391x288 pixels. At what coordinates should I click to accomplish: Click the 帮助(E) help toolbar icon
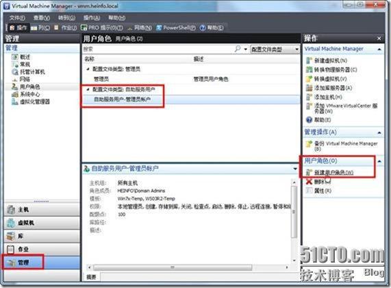(212, 27)
